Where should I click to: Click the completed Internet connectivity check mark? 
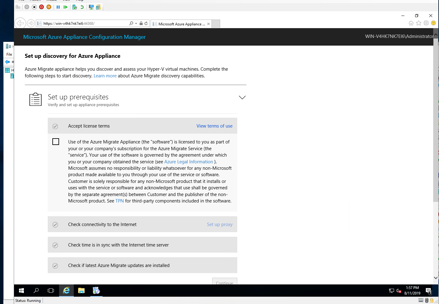point(55,224)
